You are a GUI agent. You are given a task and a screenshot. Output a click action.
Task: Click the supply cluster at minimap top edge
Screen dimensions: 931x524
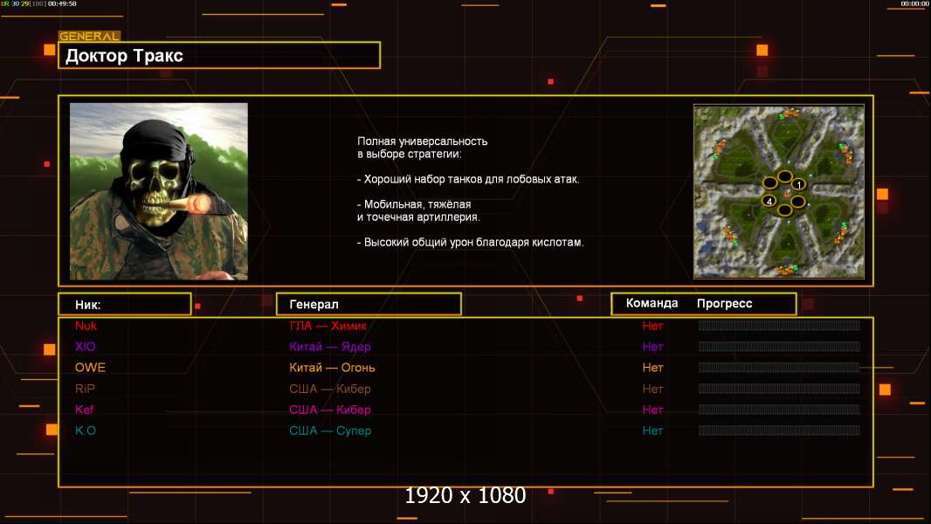[790, 113]
